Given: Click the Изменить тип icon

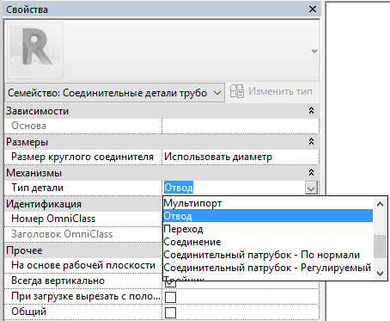Looking at the screenshot, I should [237, 91].
